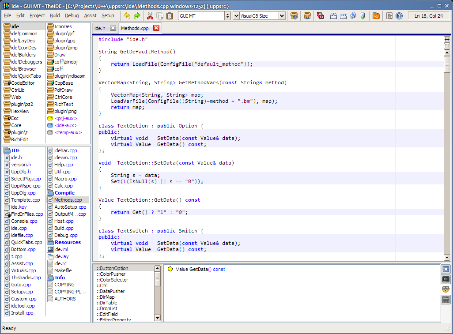Open Build.cpp in the file list

click(64, 228)
